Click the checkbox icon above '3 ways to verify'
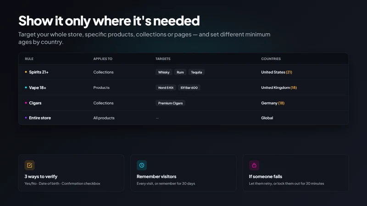 pyautogui.click(x=29, y=165)
